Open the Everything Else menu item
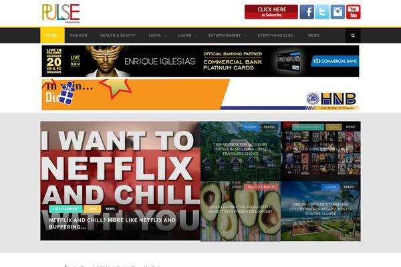401x267 pixels. tap(275, 35)
